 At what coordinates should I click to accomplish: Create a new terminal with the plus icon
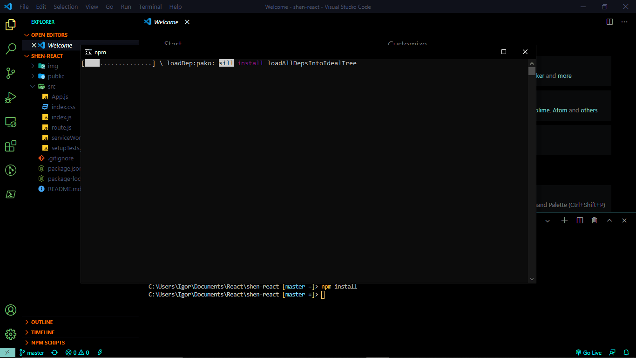click(x=564, y=220)
